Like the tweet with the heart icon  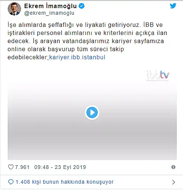[11, 167]
